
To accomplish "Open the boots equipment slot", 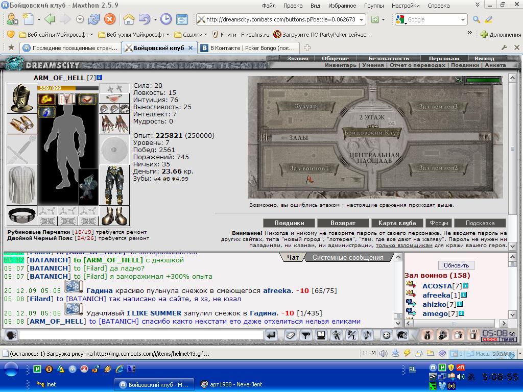I will [x=115, y=216].
